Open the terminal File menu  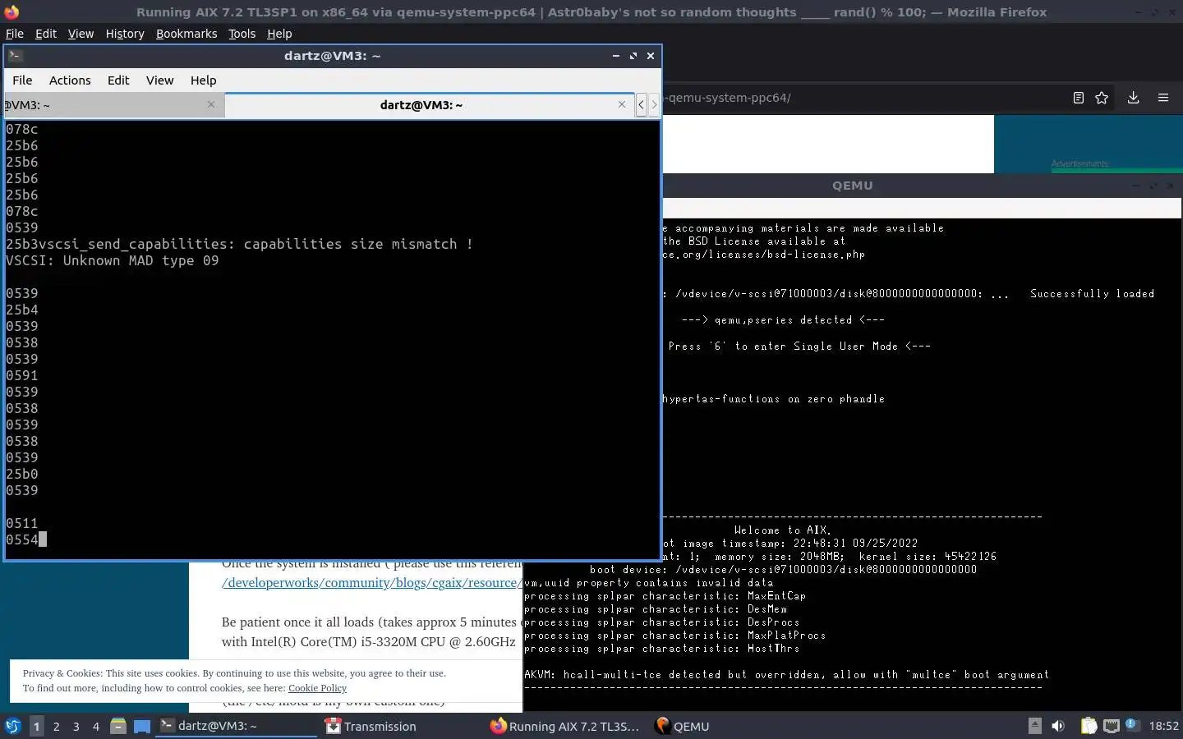coord(22,80)
